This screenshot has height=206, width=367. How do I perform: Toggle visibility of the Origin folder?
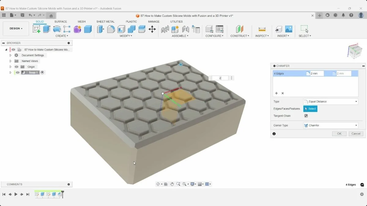point(17,67)
